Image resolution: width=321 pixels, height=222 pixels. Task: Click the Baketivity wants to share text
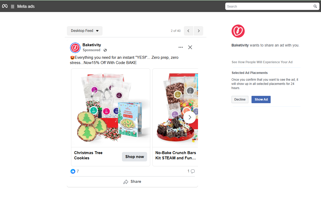click(x=265, y=45)
